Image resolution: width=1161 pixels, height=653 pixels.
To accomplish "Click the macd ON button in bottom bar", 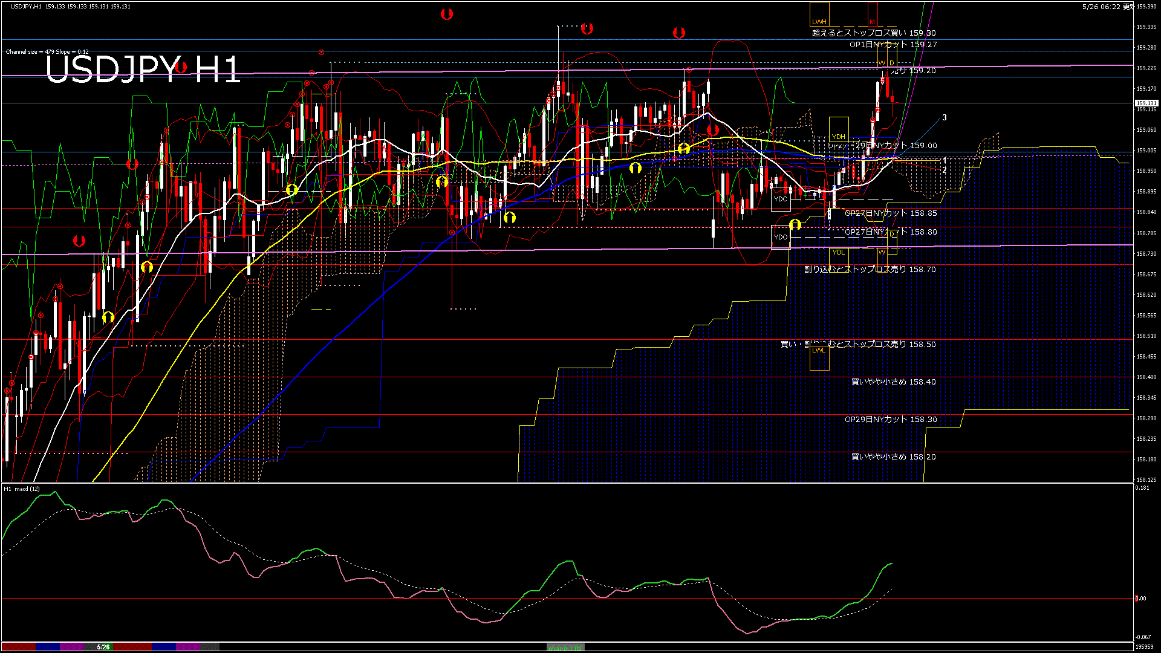I will pyautogui.click(x=565, y=648).
